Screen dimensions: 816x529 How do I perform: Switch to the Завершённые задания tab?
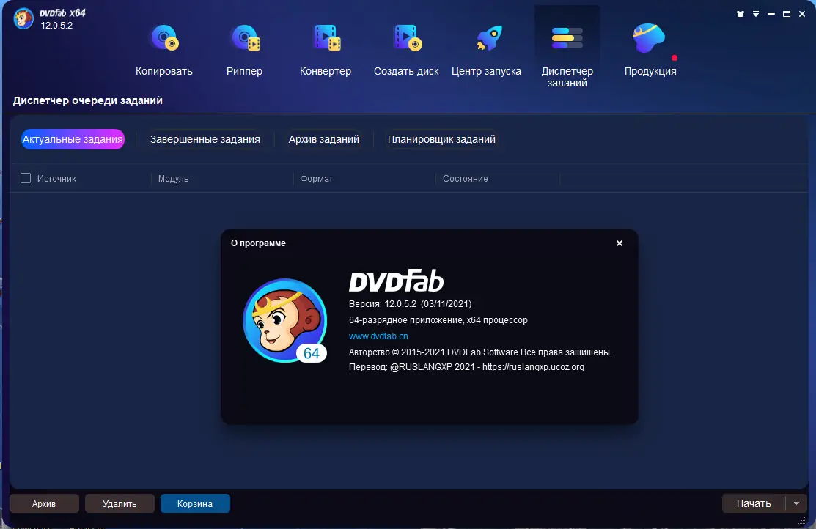(206, 138)
